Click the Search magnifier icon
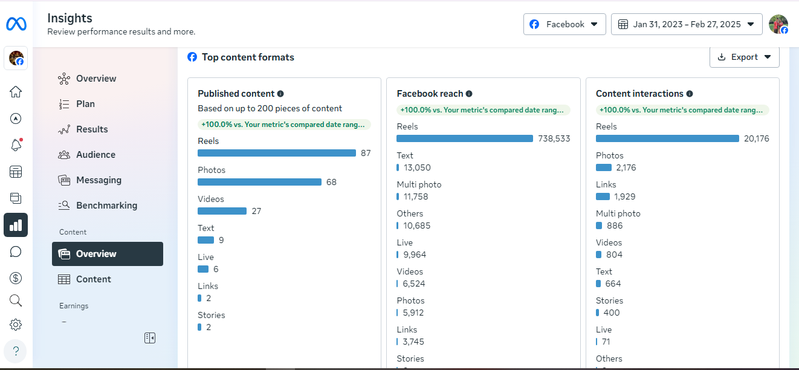Viewport: 799px width, 370px height. click(16, 300)
